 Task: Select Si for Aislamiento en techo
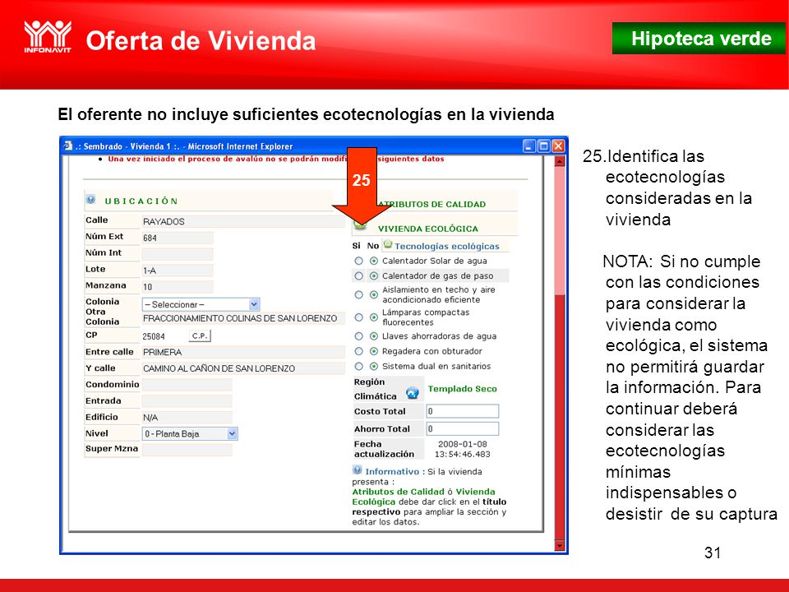pyautogui.click(x=358, y=294)
